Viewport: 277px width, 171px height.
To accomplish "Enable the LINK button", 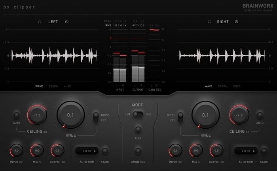I will [138, 129].
